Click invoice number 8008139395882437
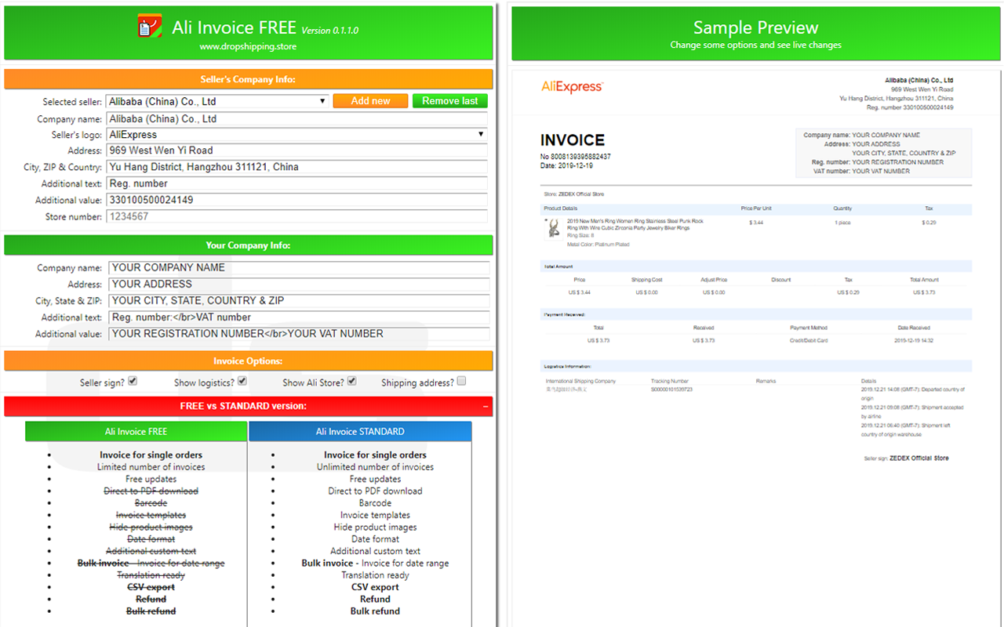Image resolution: width=1004 pixels, height=627 pixels. pos(576,157)
